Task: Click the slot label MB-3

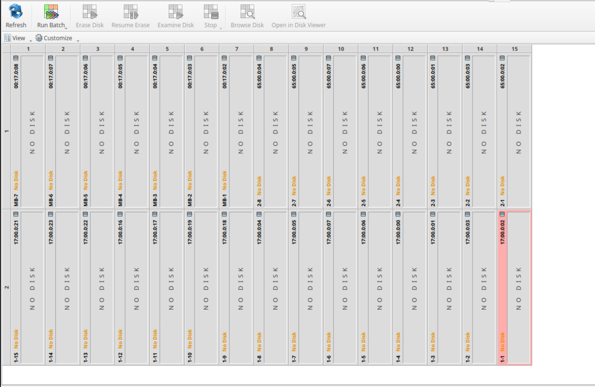Action: 155,200
